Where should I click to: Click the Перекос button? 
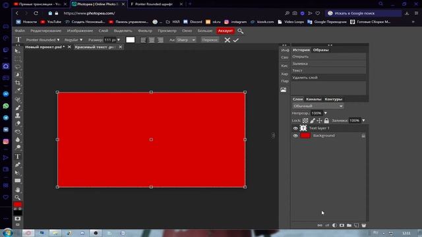coord(210,39)
